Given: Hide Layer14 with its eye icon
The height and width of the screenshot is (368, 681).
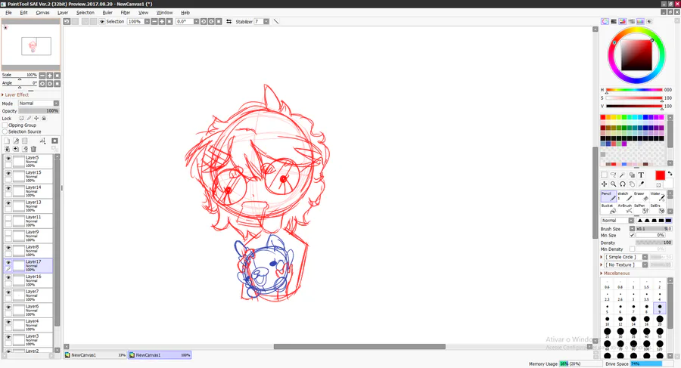Looking at the screenshot, I should point(8,188).
